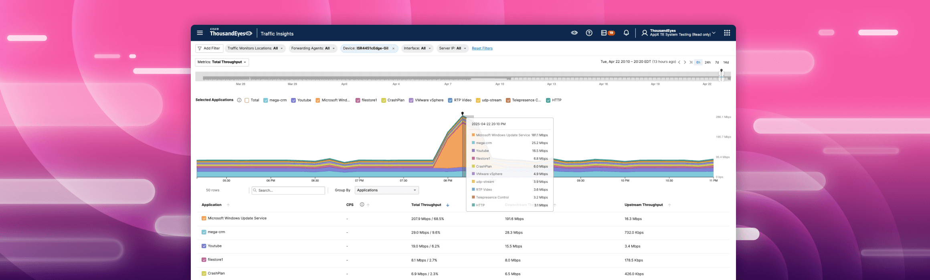Click the Search input field
This screenshot has width=930, height=280.
pos(289,190)
